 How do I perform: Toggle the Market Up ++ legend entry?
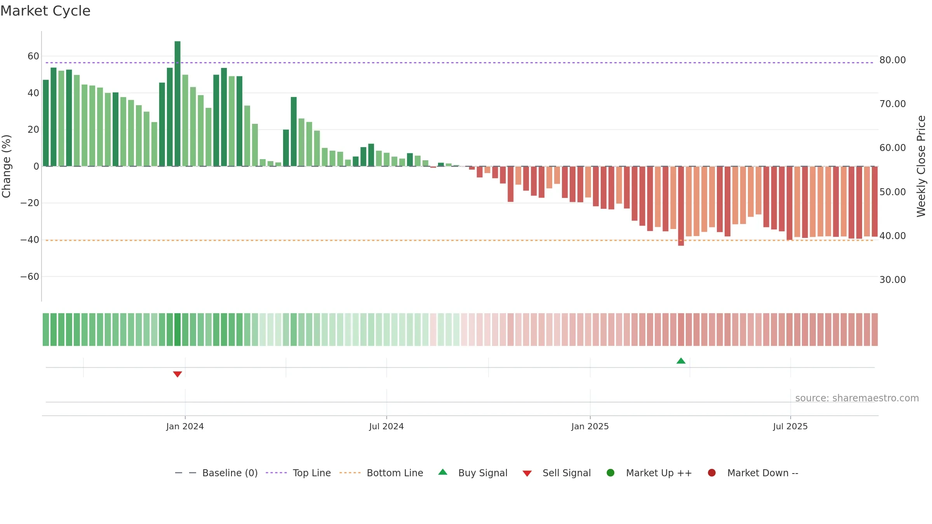click(649, 473)
